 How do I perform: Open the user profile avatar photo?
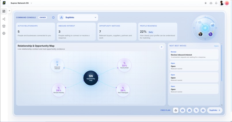click(x=222, y=3)
